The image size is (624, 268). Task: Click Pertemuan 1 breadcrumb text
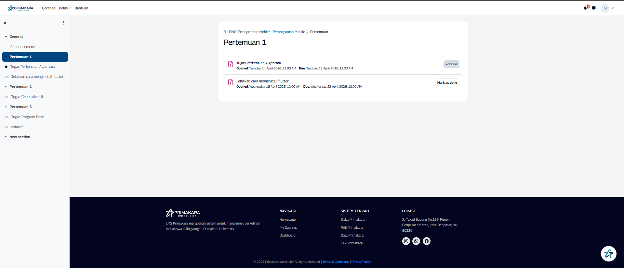[321, 32]
